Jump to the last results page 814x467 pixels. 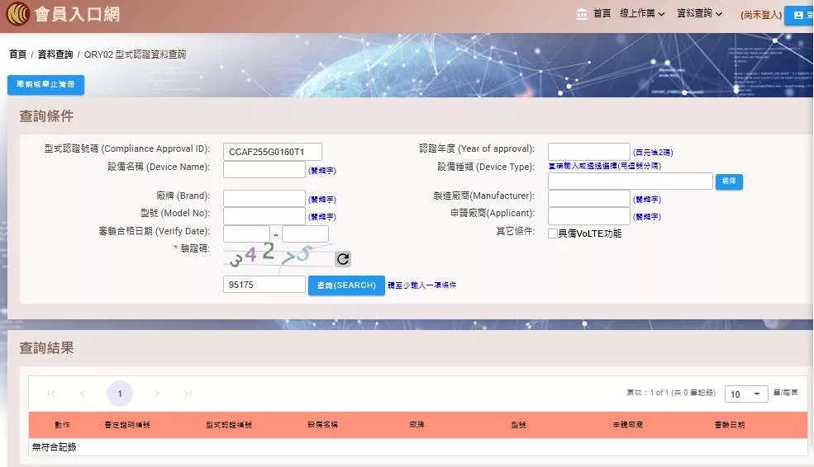(x=188, y=394)
